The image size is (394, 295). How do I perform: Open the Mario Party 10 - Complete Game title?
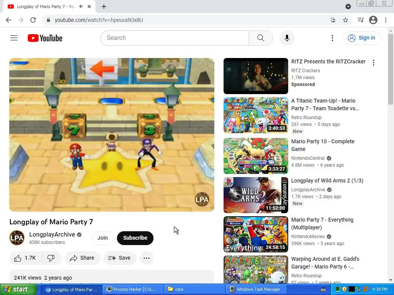coord(323,145)
